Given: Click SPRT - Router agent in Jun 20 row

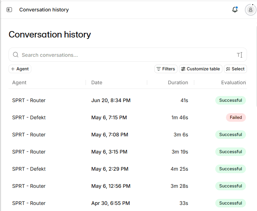Looking at the screenshot, I should tap(29, 100).
